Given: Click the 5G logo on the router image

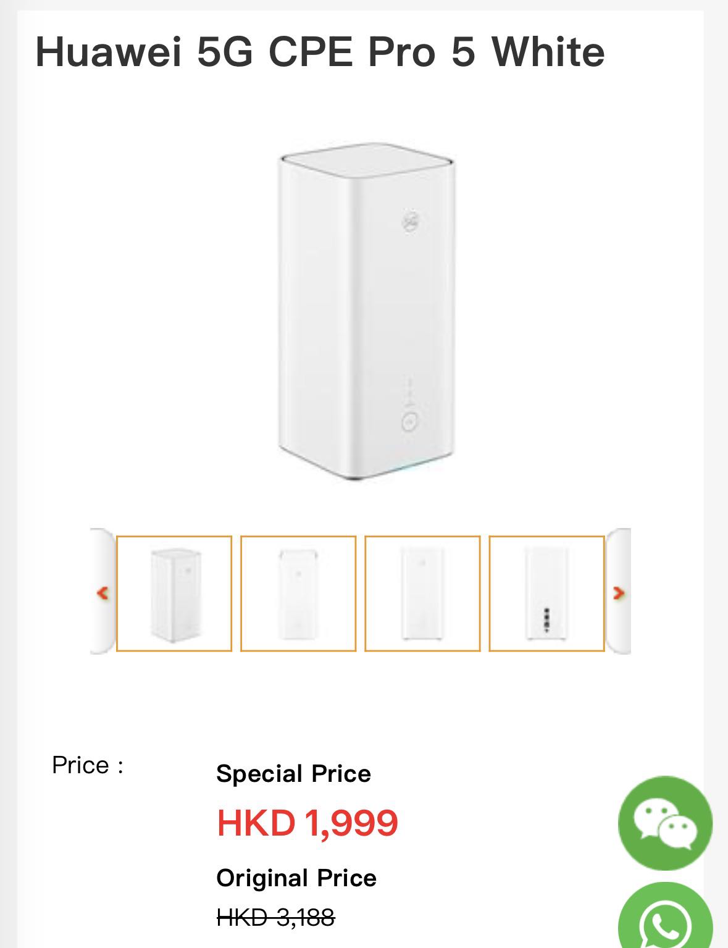Looking at the screenshot, I should 411,220.
